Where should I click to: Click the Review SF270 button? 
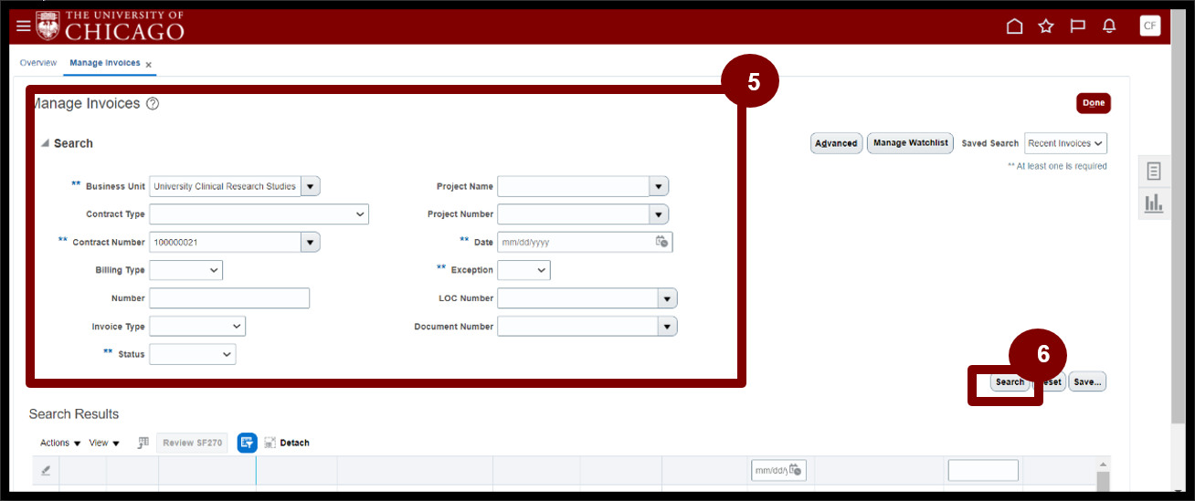[192, 443]
